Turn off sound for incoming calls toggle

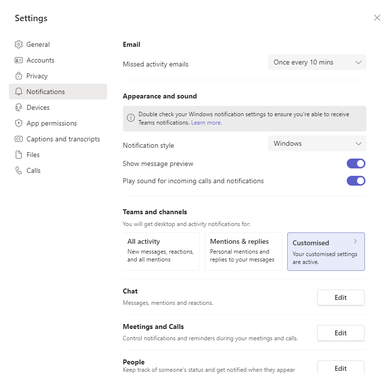[356, 181]
